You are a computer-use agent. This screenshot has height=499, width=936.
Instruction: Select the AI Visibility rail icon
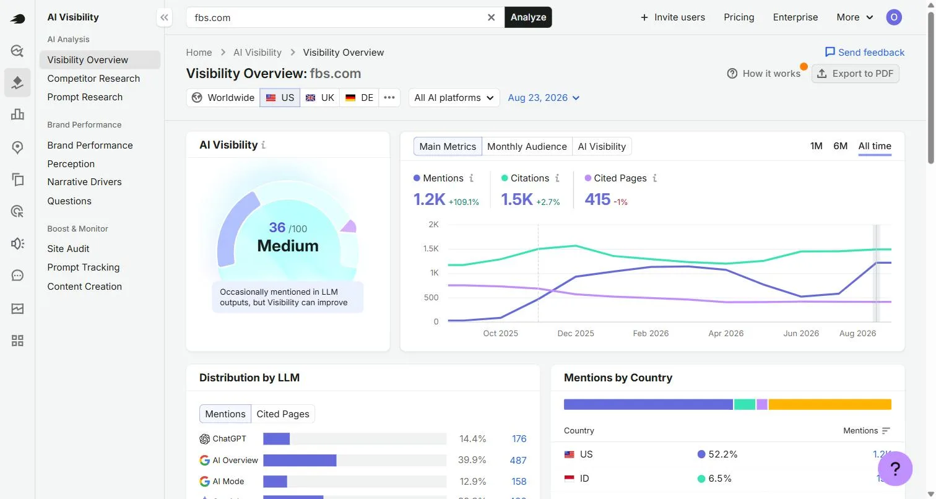[17, 82]
